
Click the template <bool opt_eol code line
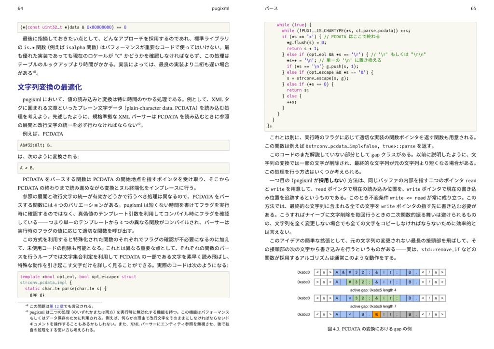(78, 277)
